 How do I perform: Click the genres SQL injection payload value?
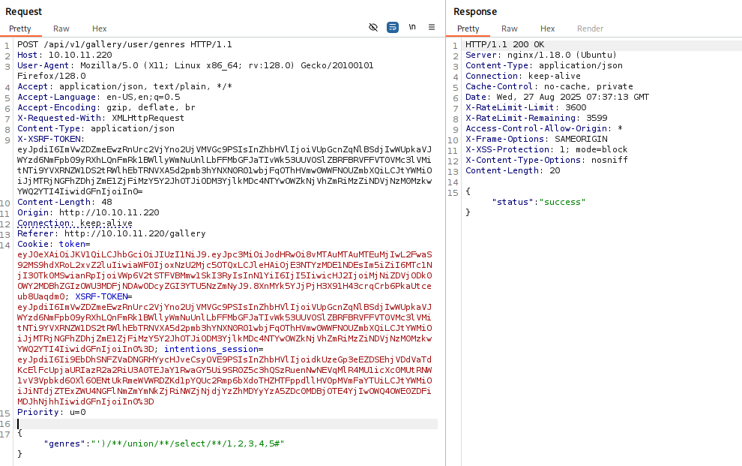click(187, 443)
